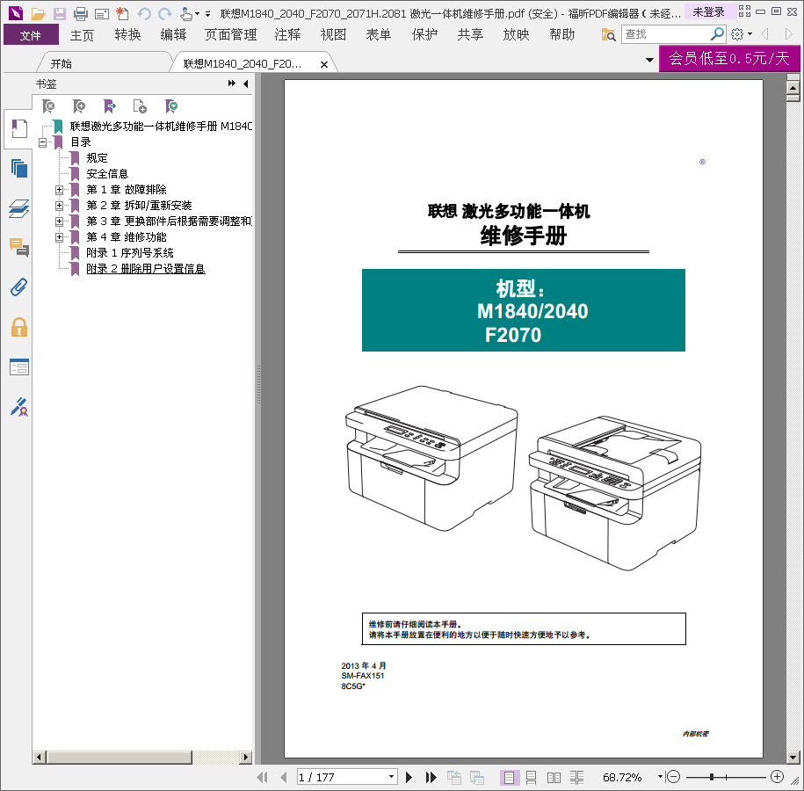The image size is (804, 791).
Task: Toggle the ribbon display mode icon
Action: (x=744, y=11)
